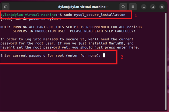Screen dimensions: 169x112
Task: Click the "In order to log into MariaDB" line
Action: click(67, 39)
